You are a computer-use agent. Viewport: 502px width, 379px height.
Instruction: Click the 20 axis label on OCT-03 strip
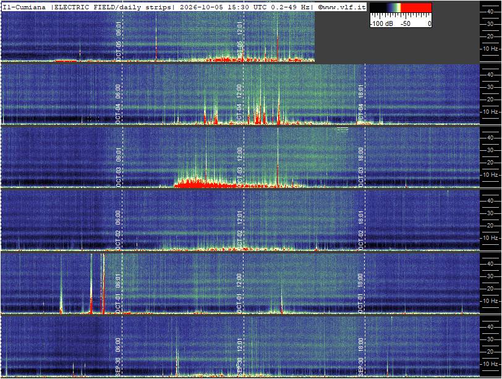(490, 163)
